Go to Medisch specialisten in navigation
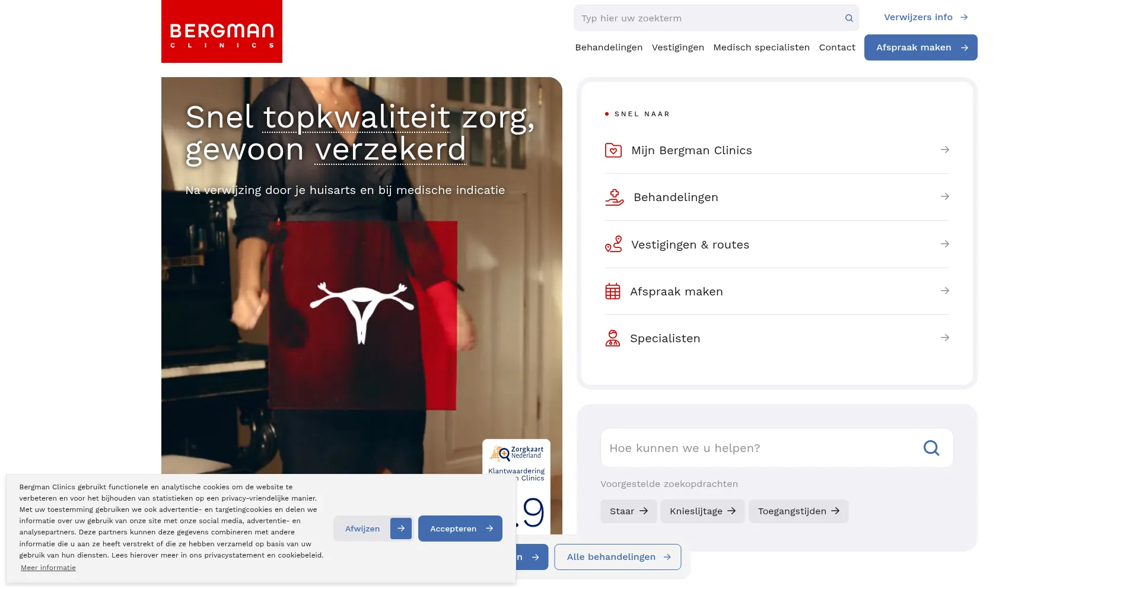This screenshot has height=589, width=1139. [761, 47]
